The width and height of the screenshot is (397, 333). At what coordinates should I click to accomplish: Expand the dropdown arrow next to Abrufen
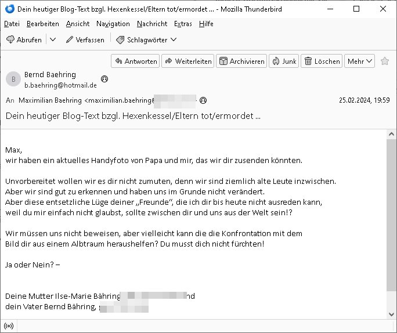click(53, 39)
